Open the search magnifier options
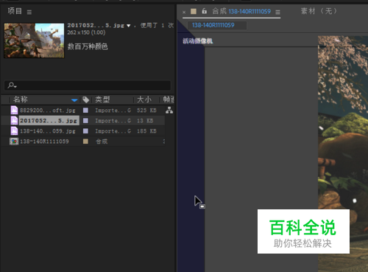This screenshot has width=368, height=272. click(x=12, y=86)
